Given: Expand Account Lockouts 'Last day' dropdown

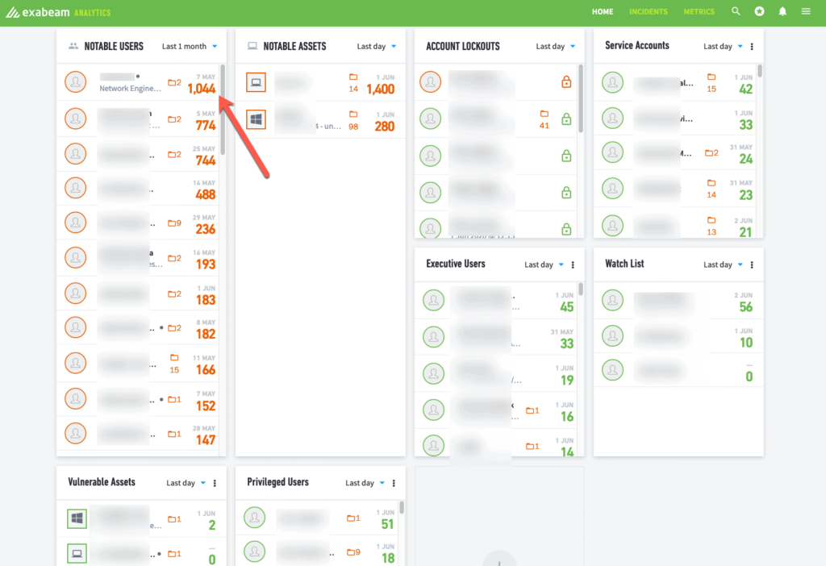Looking at the screenshot, I should click(x=556, y=47).
